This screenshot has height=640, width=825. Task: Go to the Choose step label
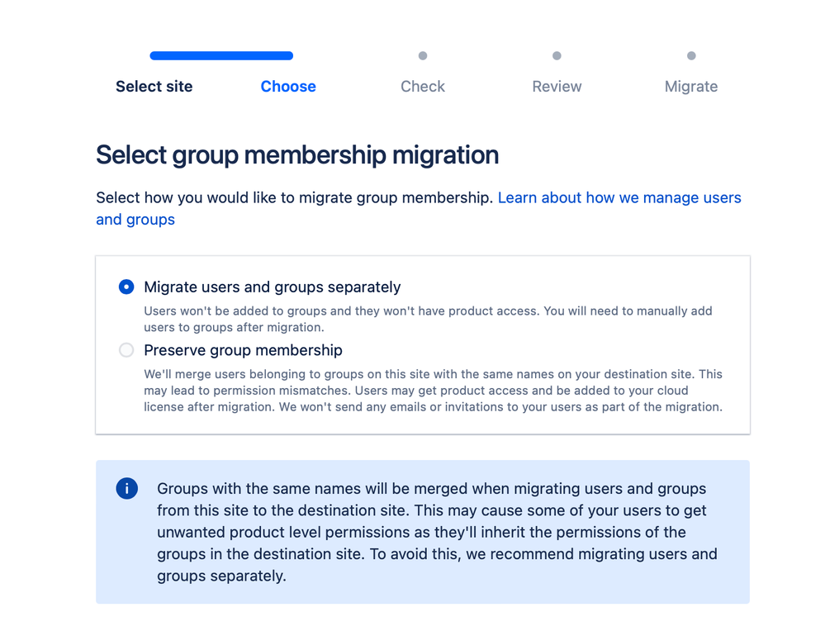point(288,87)
